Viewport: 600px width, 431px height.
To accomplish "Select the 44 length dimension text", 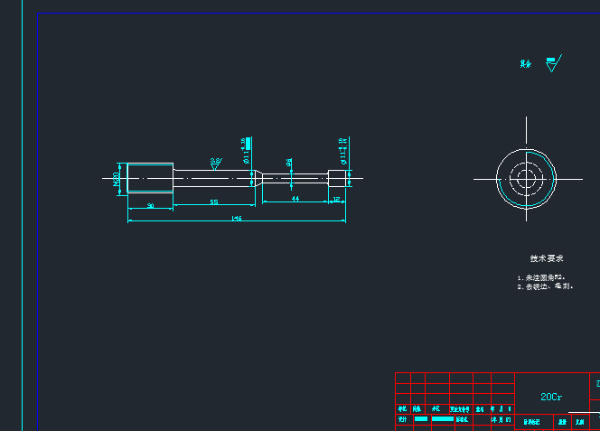I will [295, 199].
